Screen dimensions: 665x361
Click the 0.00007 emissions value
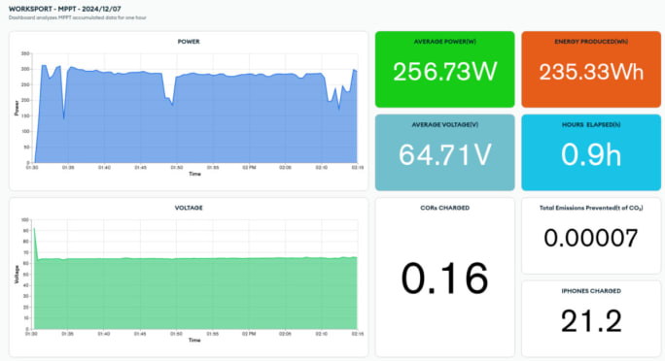(x=591, y=238)
